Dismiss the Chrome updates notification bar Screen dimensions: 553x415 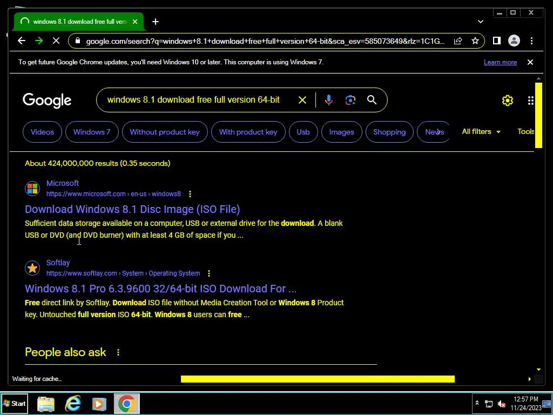530,62
